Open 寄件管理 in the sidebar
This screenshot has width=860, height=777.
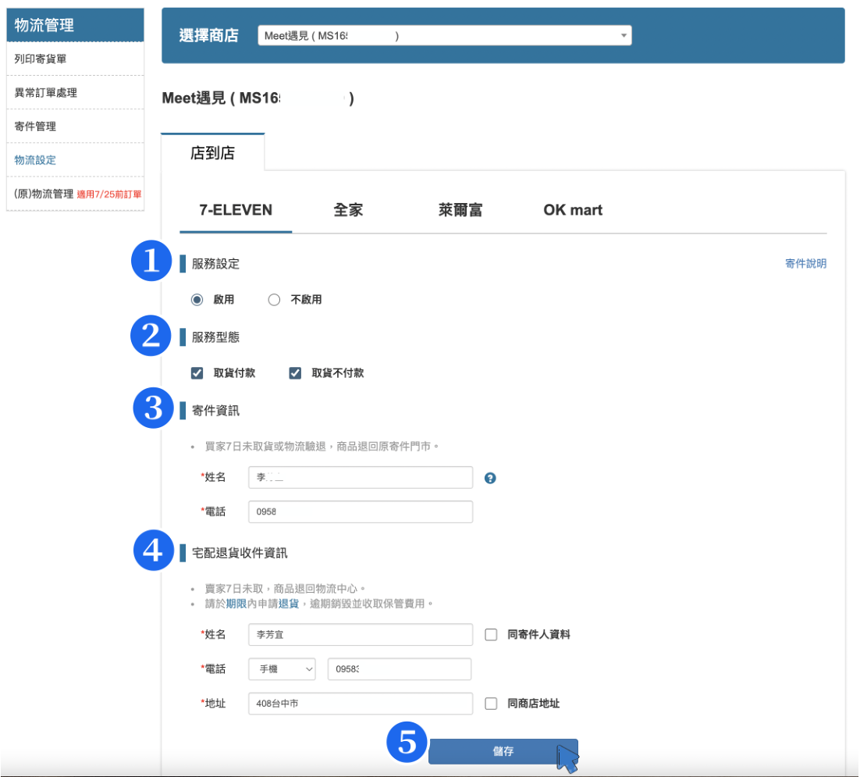[x=75, y=127]
